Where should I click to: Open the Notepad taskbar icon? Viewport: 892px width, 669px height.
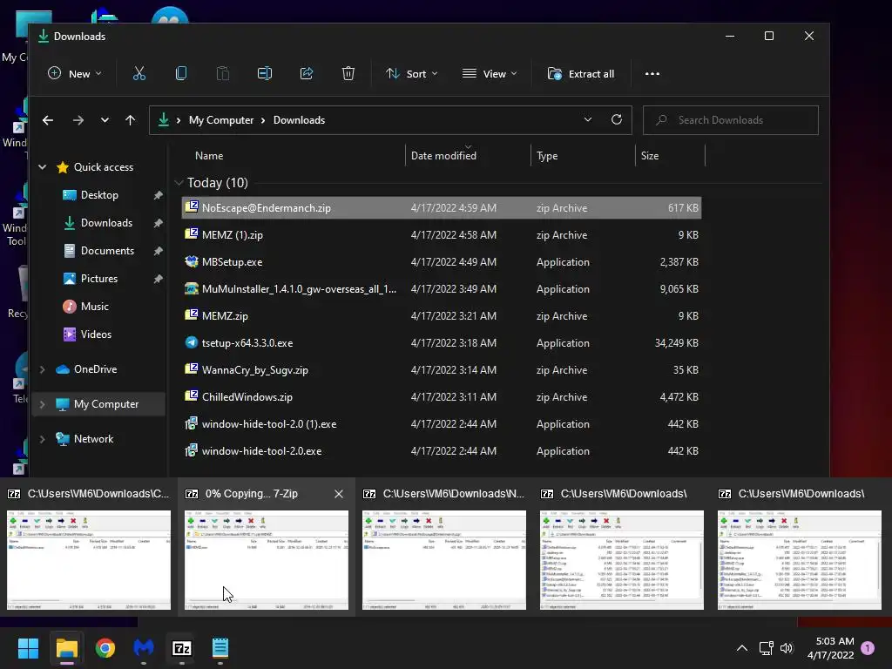point(220,648)
